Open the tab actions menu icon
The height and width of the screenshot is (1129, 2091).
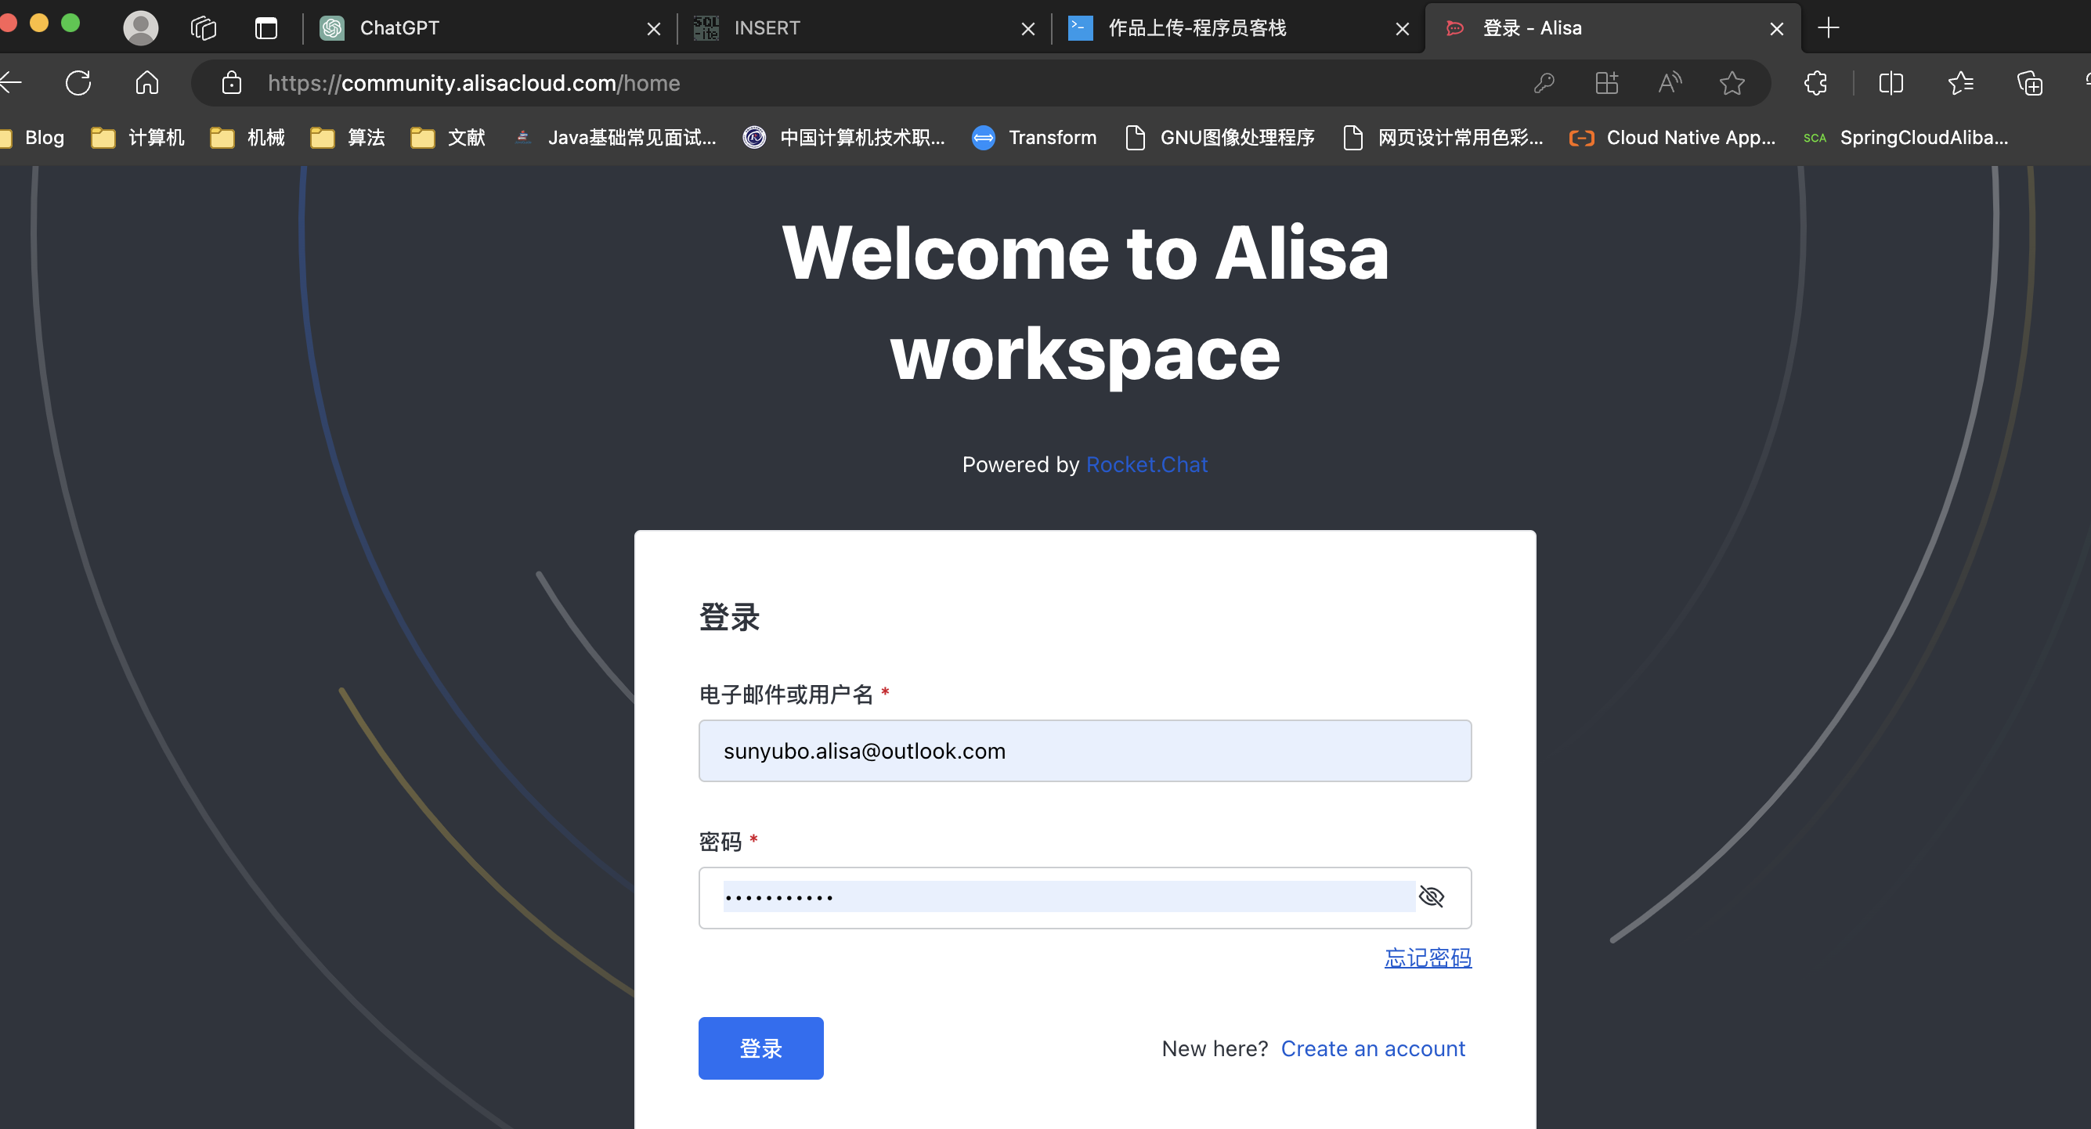(266, 28)
